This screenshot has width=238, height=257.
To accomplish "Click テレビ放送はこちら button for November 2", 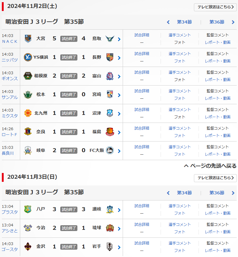I will tap(215, 7).
